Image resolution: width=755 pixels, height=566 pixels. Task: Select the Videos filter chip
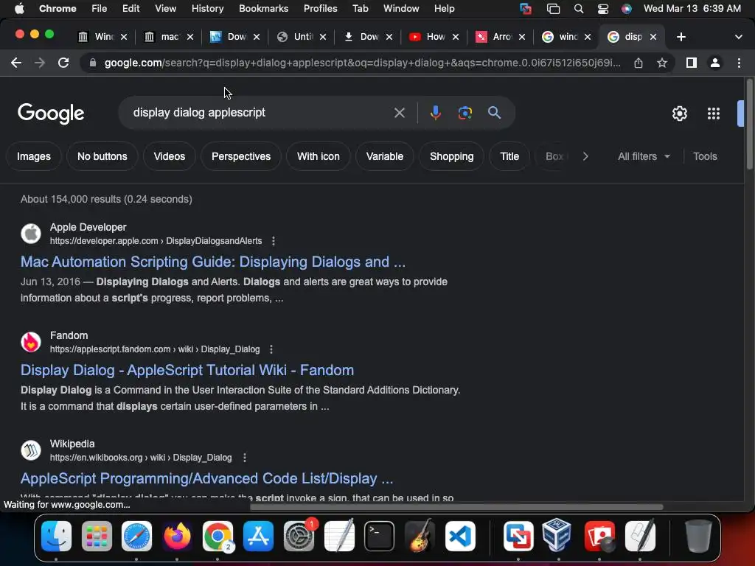[x=169, y=156]
